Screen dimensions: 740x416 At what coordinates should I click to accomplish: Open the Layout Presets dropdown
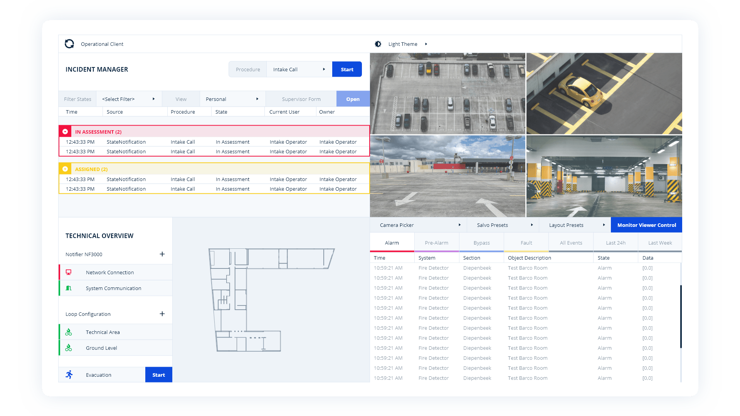pyautogui.click(x=575, y=225)
